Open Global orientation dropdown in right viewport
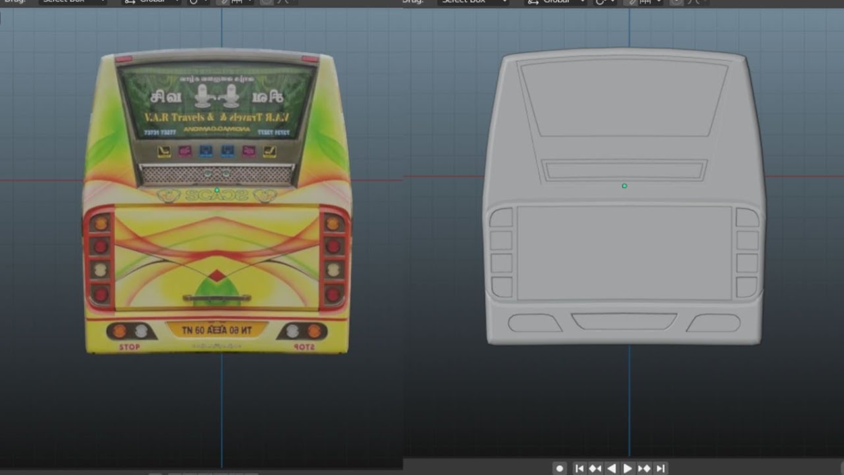Image resolution: width=844 pixels, height=475 pixels. click(555, 2)
